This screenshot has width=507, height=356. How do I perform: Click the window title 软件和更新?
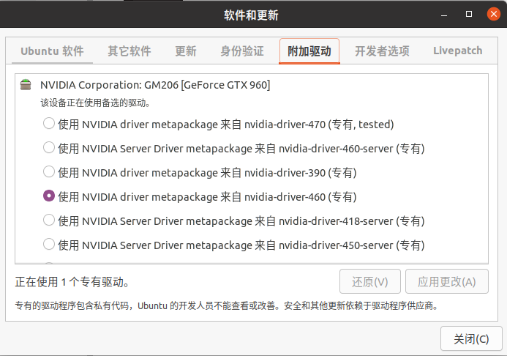[251, 15]
